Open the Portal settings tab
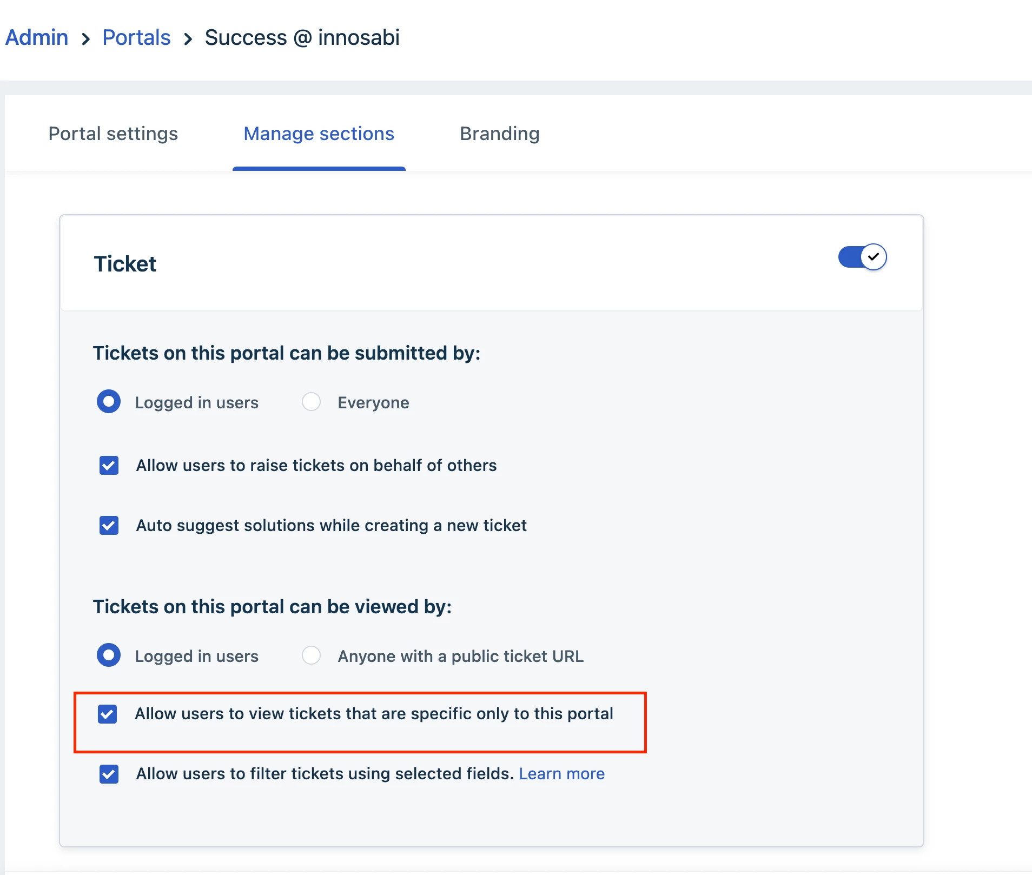The width and height of the screenshot is (1032, 875). click(x=113, y=134)
